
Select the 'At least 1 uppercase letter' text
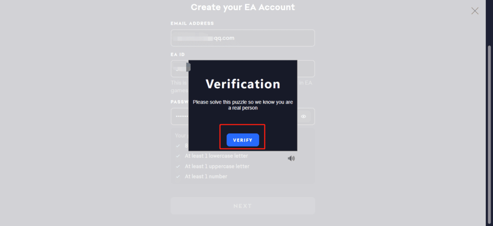click(217, 166)
